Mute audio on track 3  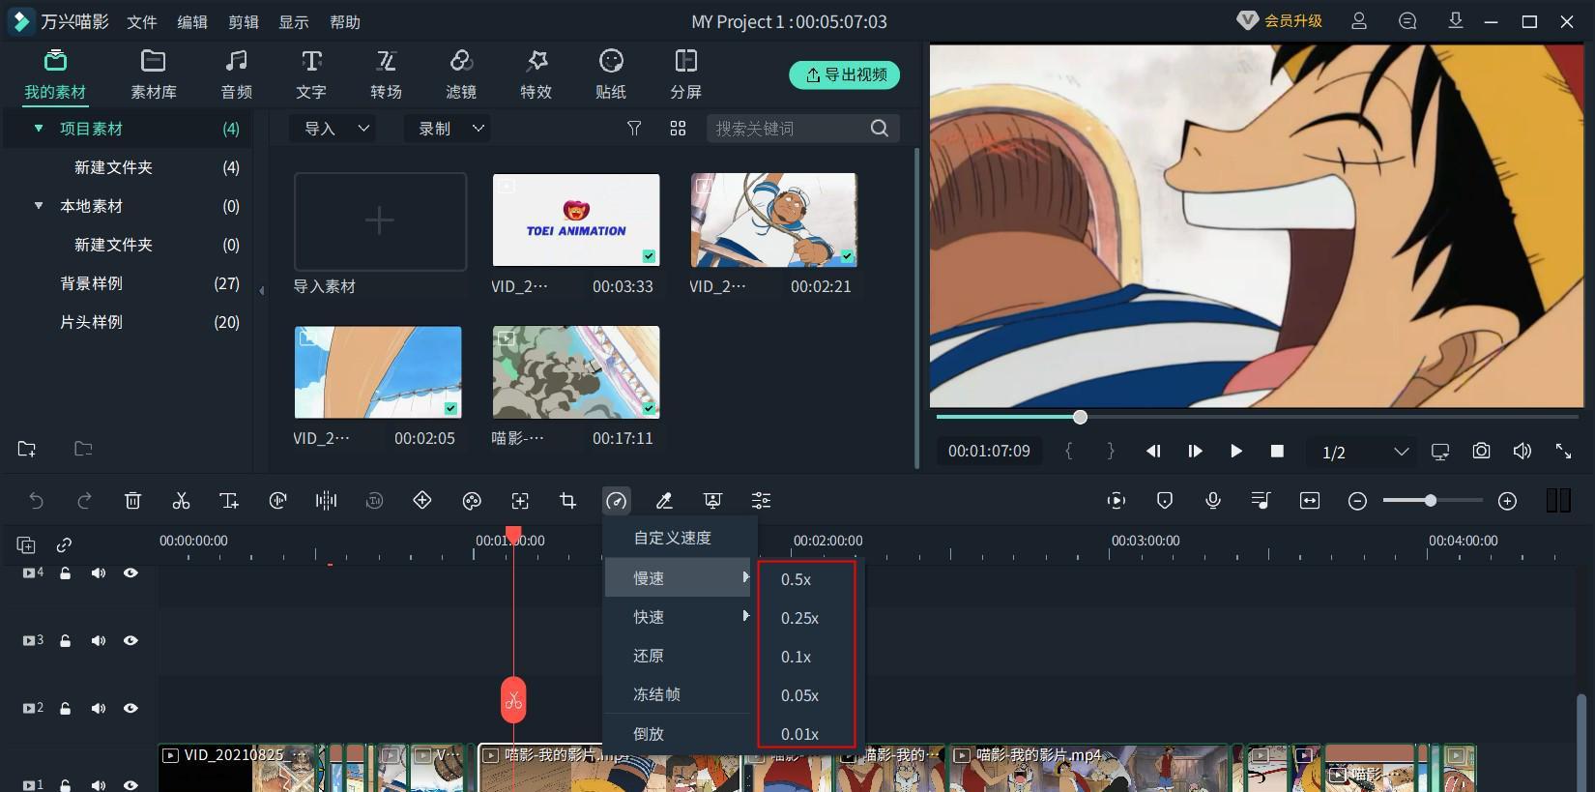click(x=99, y=640)
